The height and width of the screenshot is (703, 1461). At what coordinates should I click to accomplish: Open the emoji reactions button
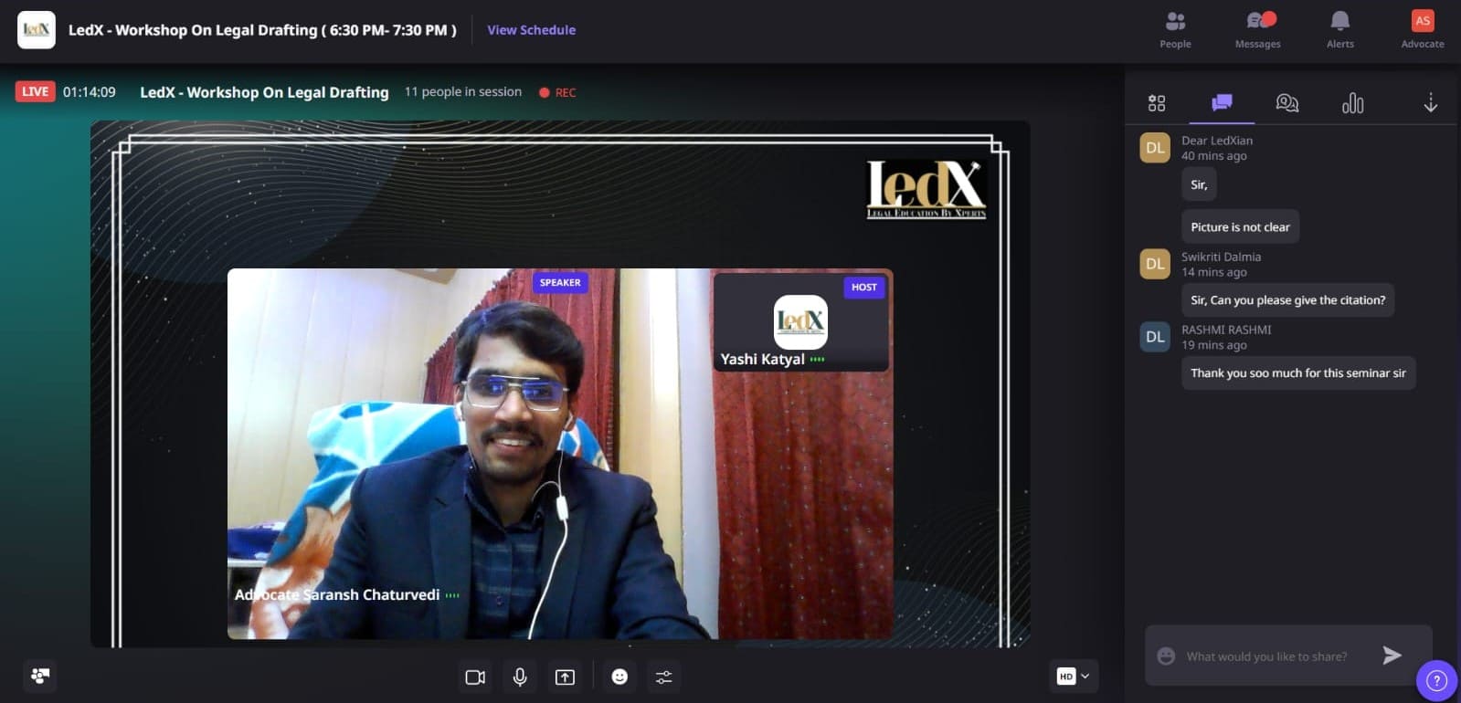(x=619, y=677)
